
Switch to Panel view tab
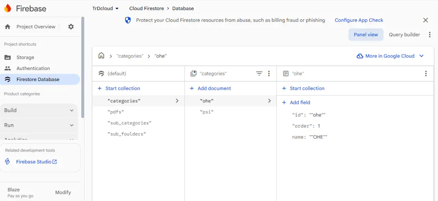(x=366, y=35)
